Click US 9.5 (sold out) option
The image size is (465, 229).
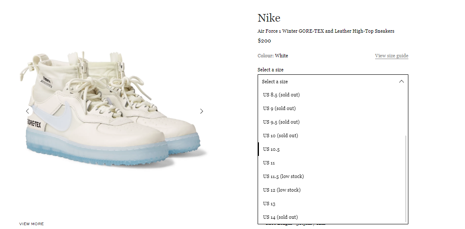pos(333,122)
